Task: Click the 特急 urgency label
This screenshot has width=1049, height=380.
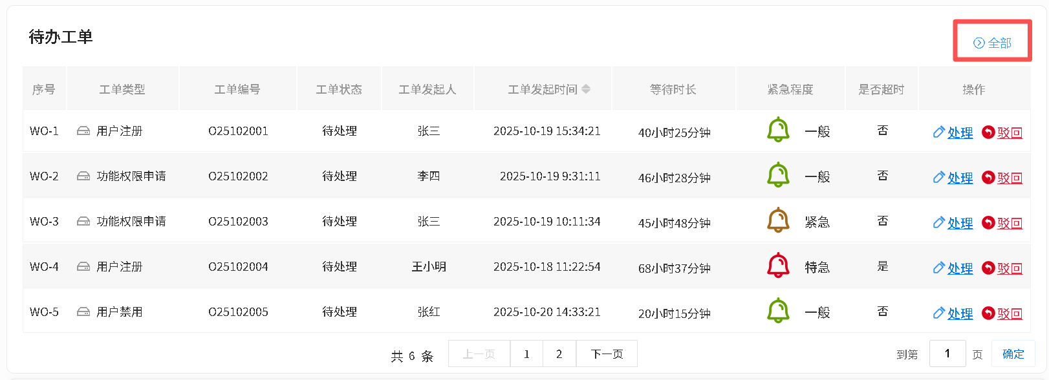Action: pyautogui.click(x=817, y=268)
